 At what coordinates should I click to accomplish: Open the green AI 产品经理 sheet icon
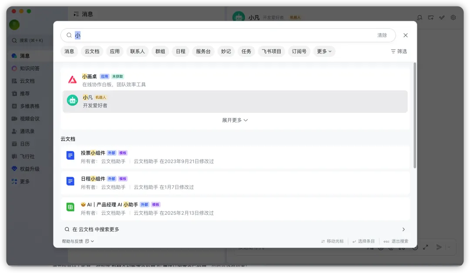tap(70, 207)
